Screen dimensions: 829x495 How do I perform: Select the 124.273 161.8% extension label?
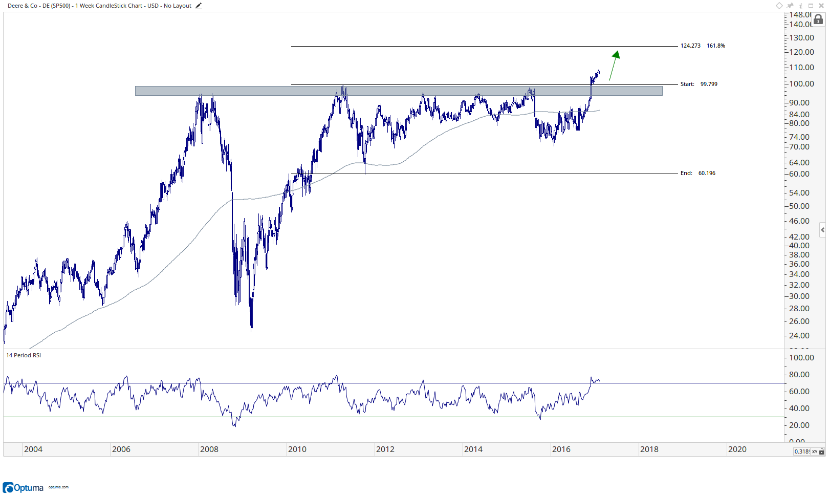tap(703, 46)
